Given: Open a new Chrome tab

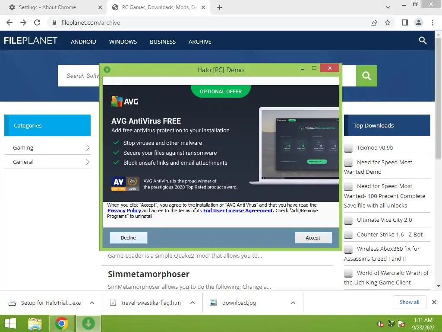Looking at the screenshot, I should [x=220, y=7].
